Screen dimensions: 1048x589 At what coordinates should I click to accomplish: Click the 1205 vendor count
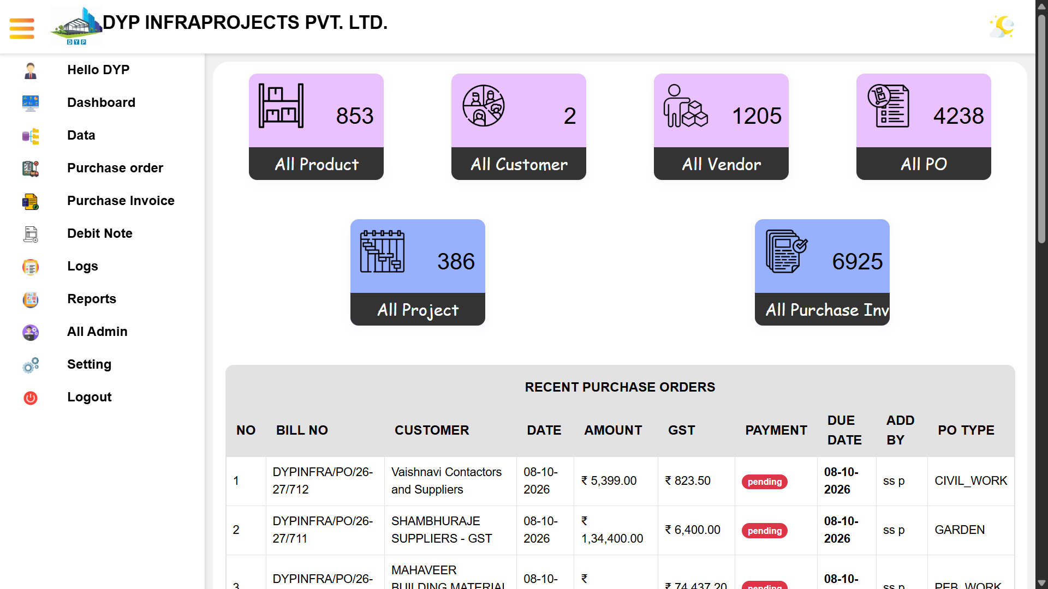[x=757, y=116]
